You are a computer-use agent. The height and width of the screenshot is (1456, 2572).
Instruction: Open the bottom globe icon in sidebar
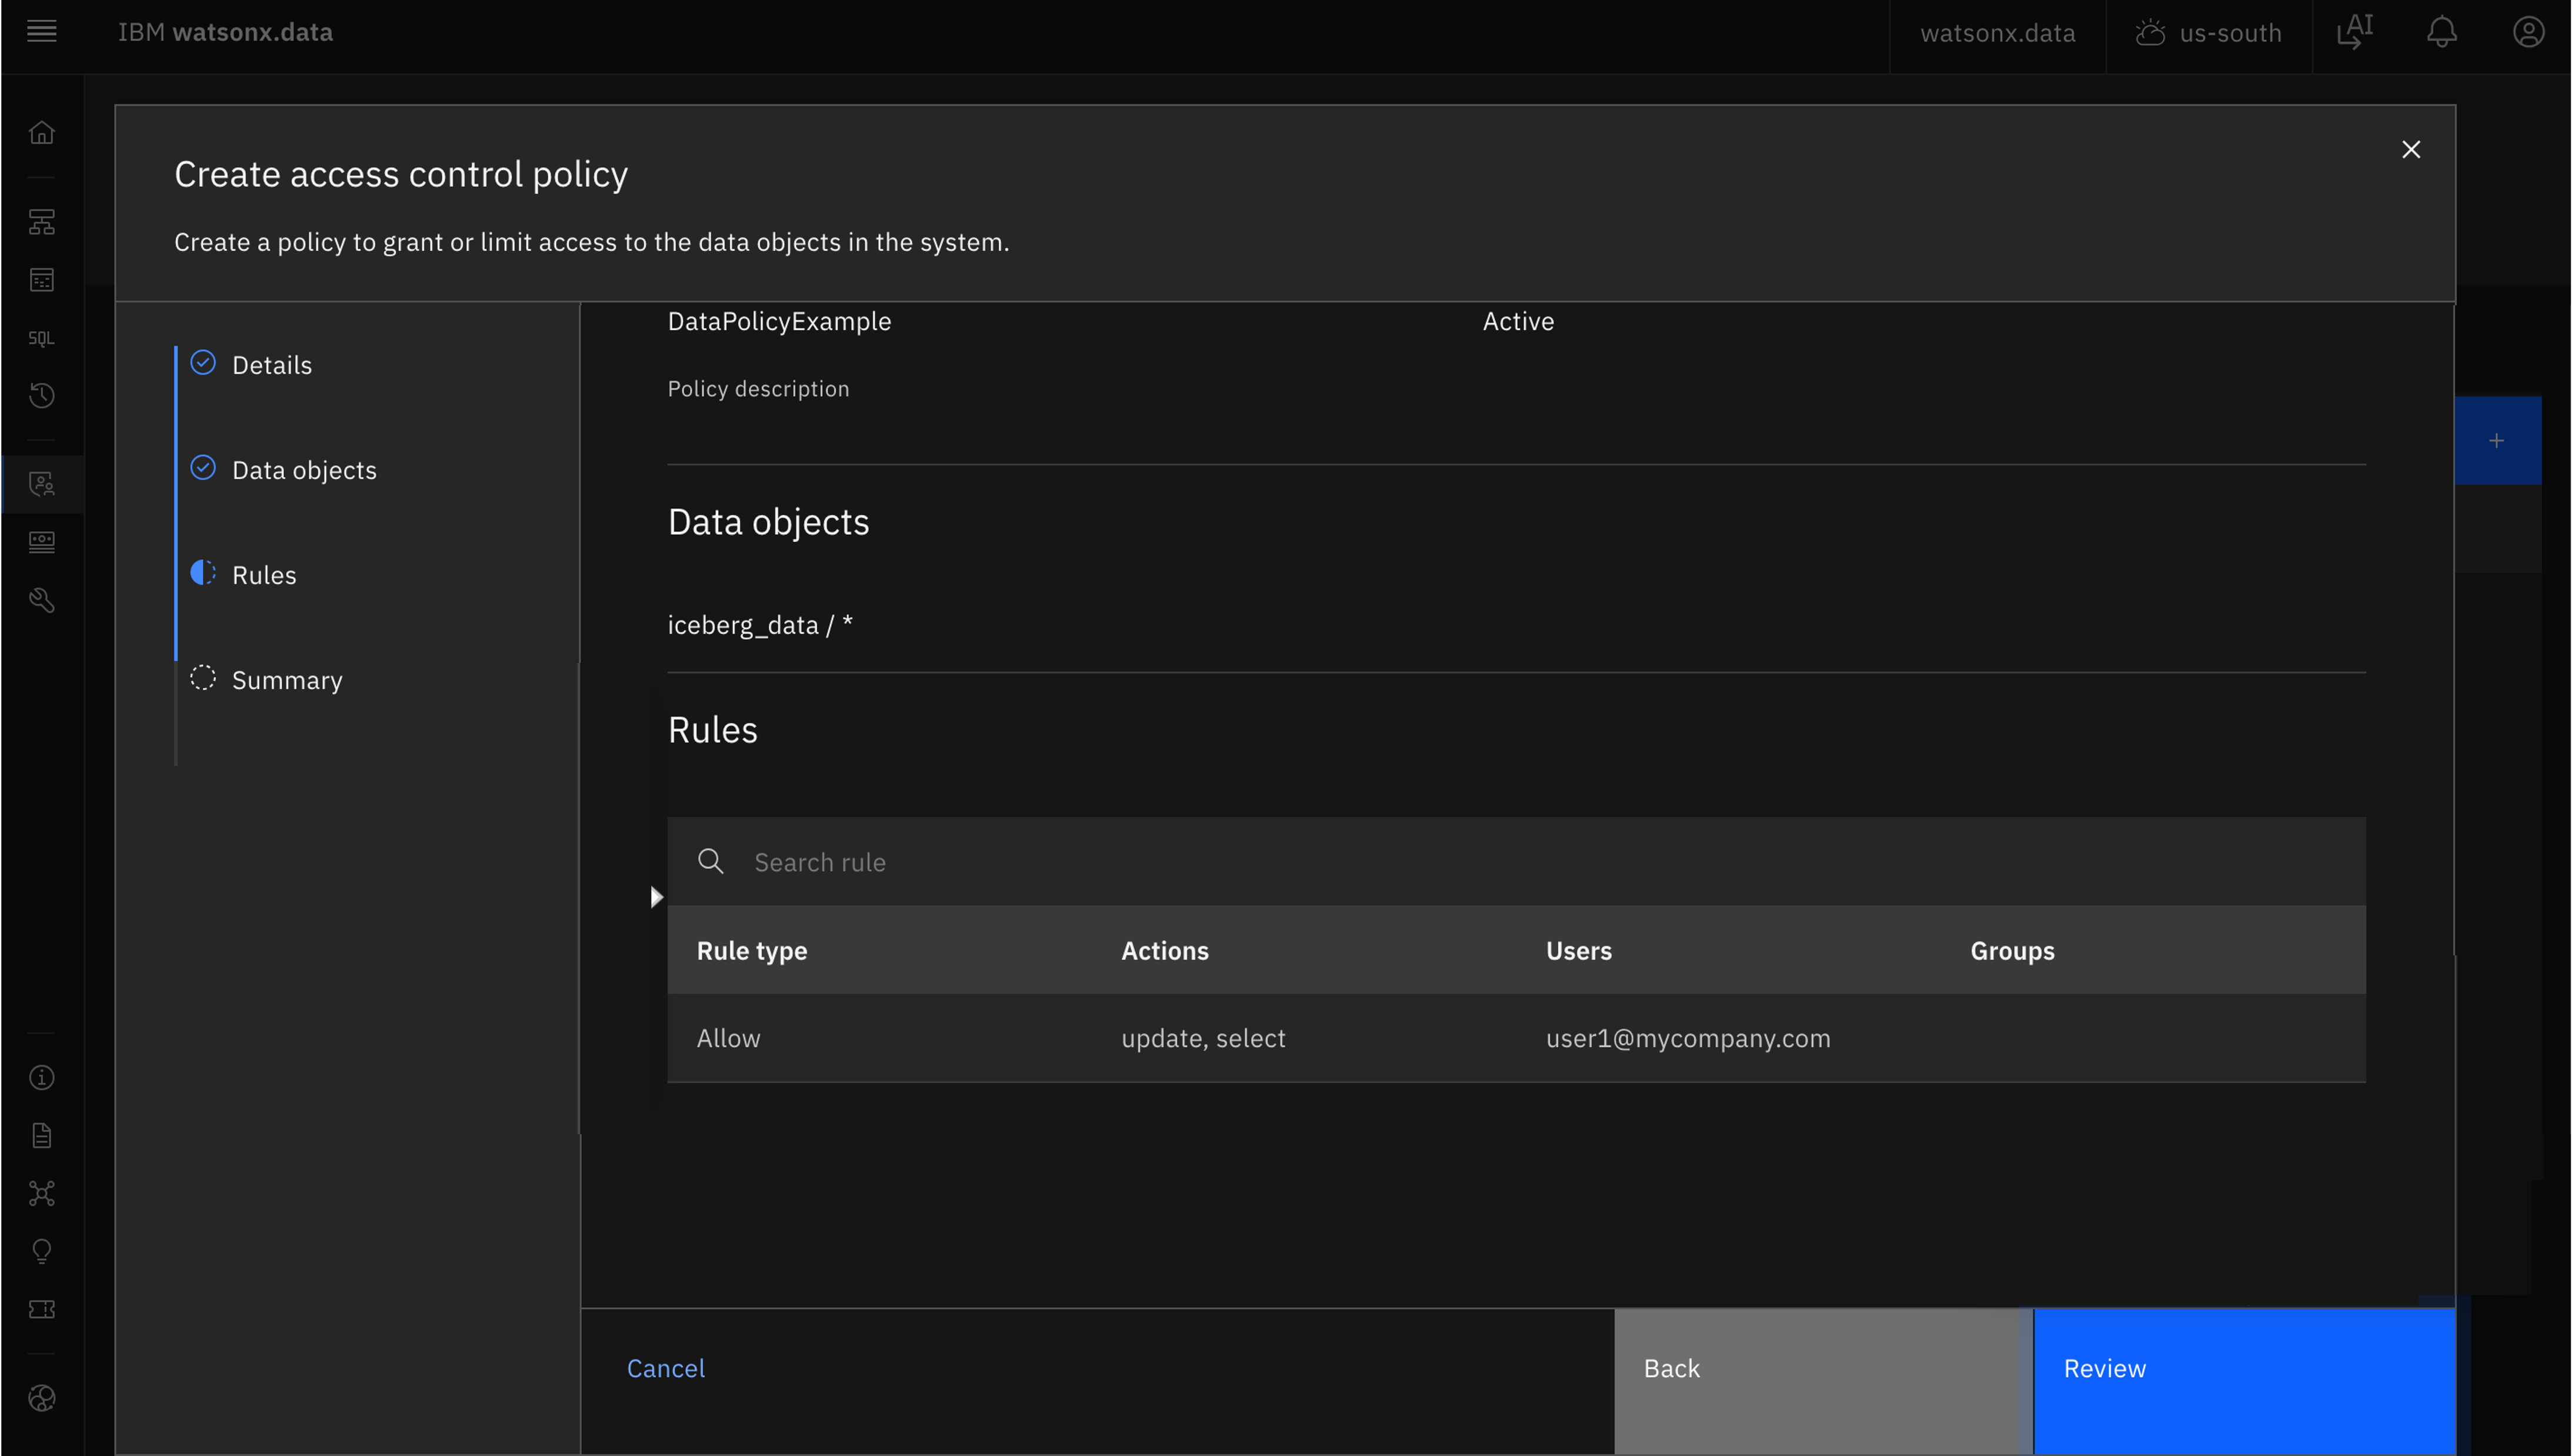[41, 1397]
